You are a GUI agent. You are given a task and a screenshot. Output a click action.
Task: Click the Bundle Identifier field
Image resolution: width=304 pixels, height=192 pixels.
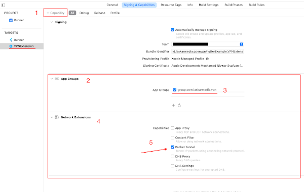(x=207, y=52)
